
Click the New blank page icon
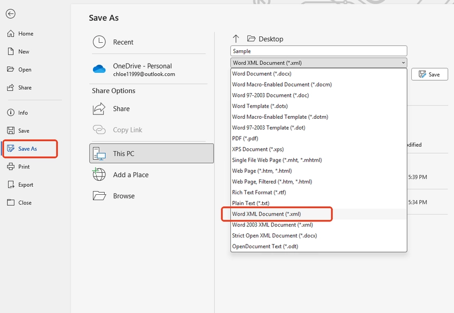[11, 52]
